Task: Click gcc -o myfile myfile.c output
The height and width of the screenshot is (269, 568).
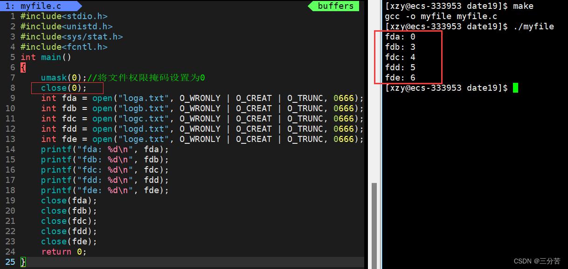Action: tap(441, 16)
